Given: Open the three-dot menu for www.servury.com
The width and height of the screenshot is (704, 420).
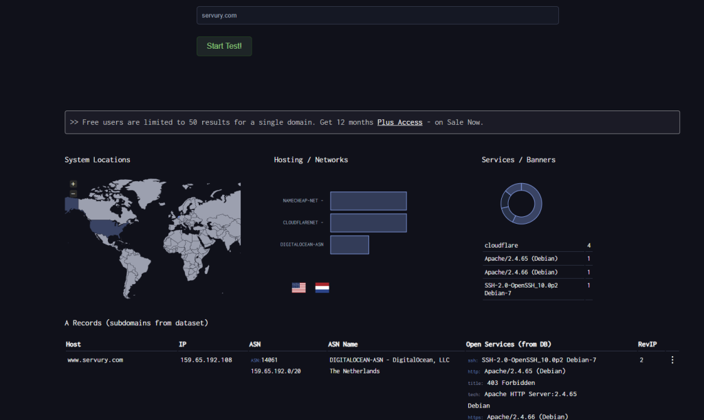Looking at the screenshot, I should pyautogui.click(x=672, y=360).
